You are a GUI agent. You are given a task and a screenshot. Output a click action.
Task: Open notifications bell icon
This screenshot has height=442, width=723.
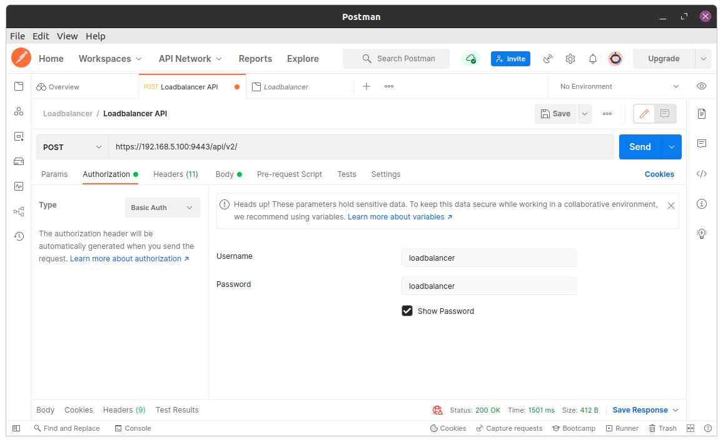pos(593,59)
